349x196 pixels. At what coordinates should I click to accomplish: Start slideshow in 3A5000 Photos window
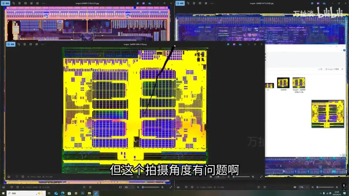(37, 3)
